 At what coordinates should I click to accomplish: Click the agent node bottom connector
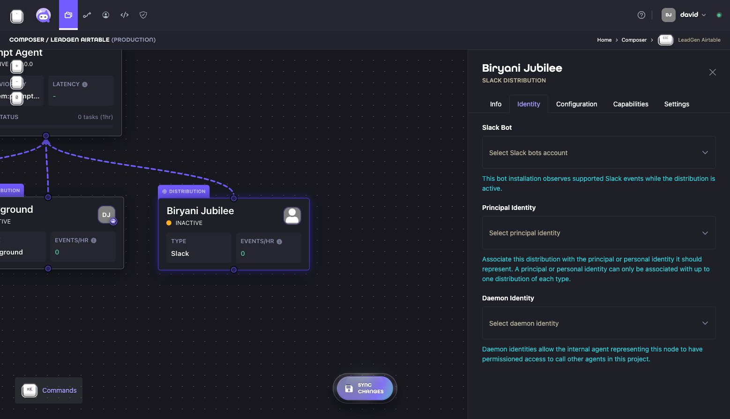pos(46,136)
